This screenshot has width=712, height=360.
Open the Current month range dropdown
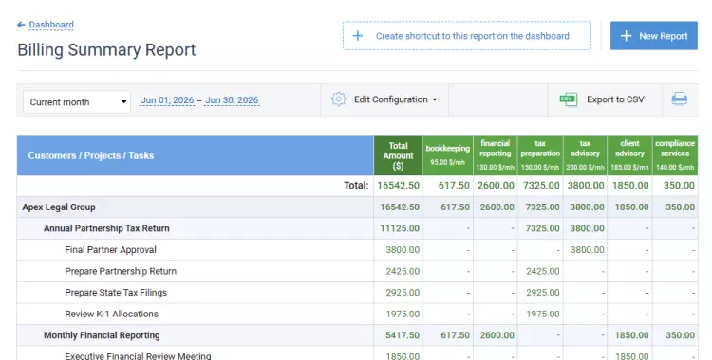pyautogui.click(x=77, y=102)
